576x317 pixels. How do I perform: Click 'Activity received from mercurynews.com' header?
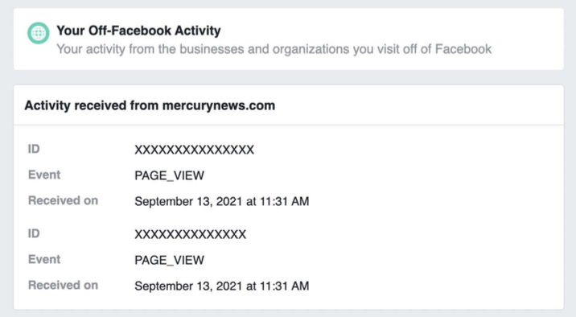tap(150, 105)
